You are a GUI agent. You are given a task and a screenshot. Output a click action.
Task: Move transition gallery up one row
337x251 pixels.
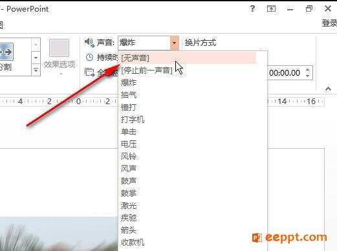[36, 45]
